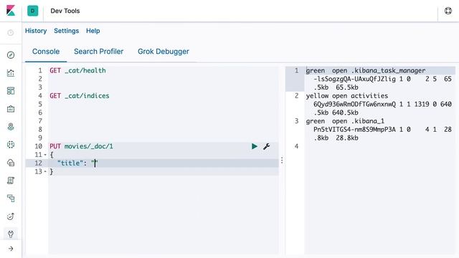Click green open .kibana_1 output line

pyautogui.click(x=345, y=121)
